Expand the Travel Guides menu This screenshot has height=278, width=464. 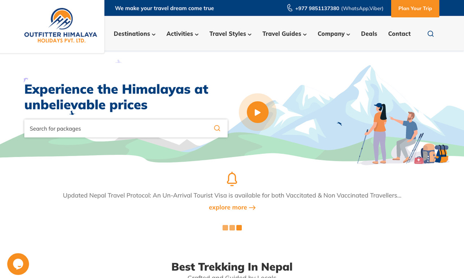tap(284, 34)
